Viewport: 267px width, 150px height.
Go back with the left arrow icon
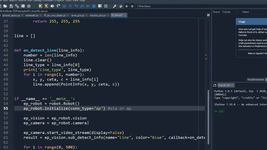[127, 6]
